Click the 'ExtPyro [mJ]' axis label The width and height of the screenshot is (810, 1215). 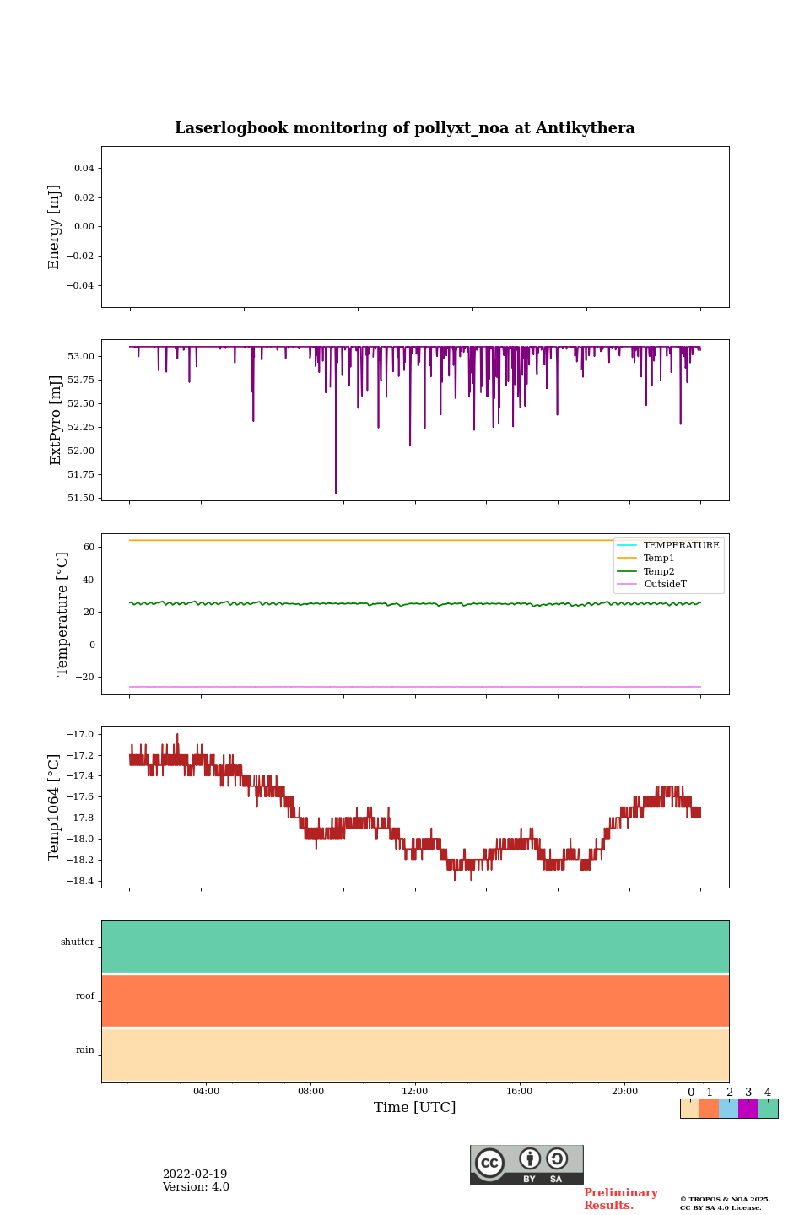[x=56, y=420]
